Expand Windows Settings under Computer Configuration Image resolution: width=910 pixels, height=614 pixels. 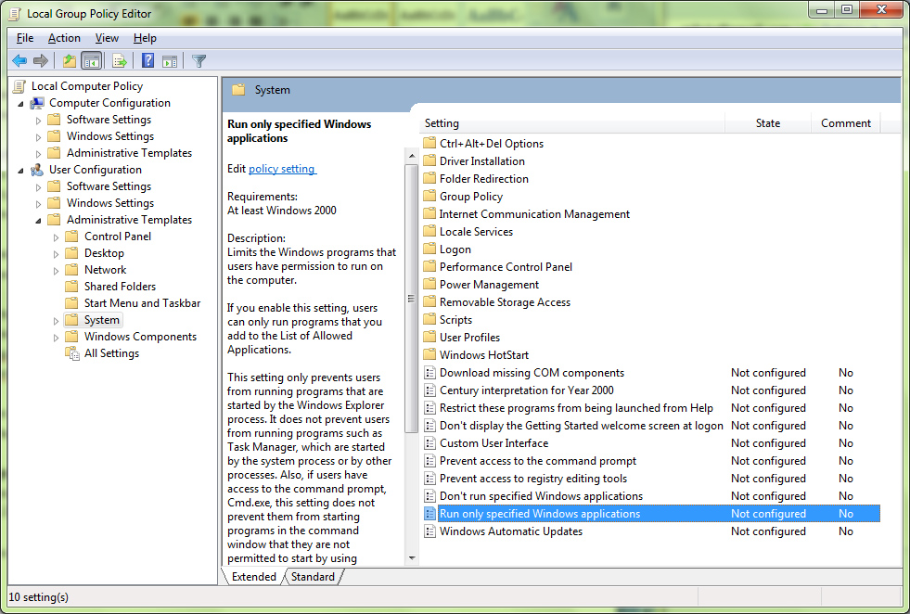(39, 137)
